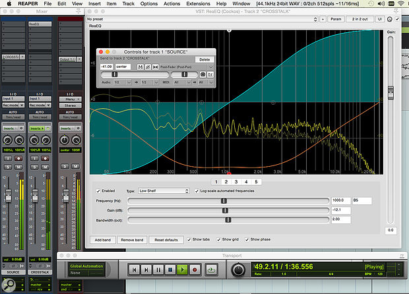Click the send volume field showing -41.09
The width and height of the screenshot is (409, 294).
(x=107, y=67)
